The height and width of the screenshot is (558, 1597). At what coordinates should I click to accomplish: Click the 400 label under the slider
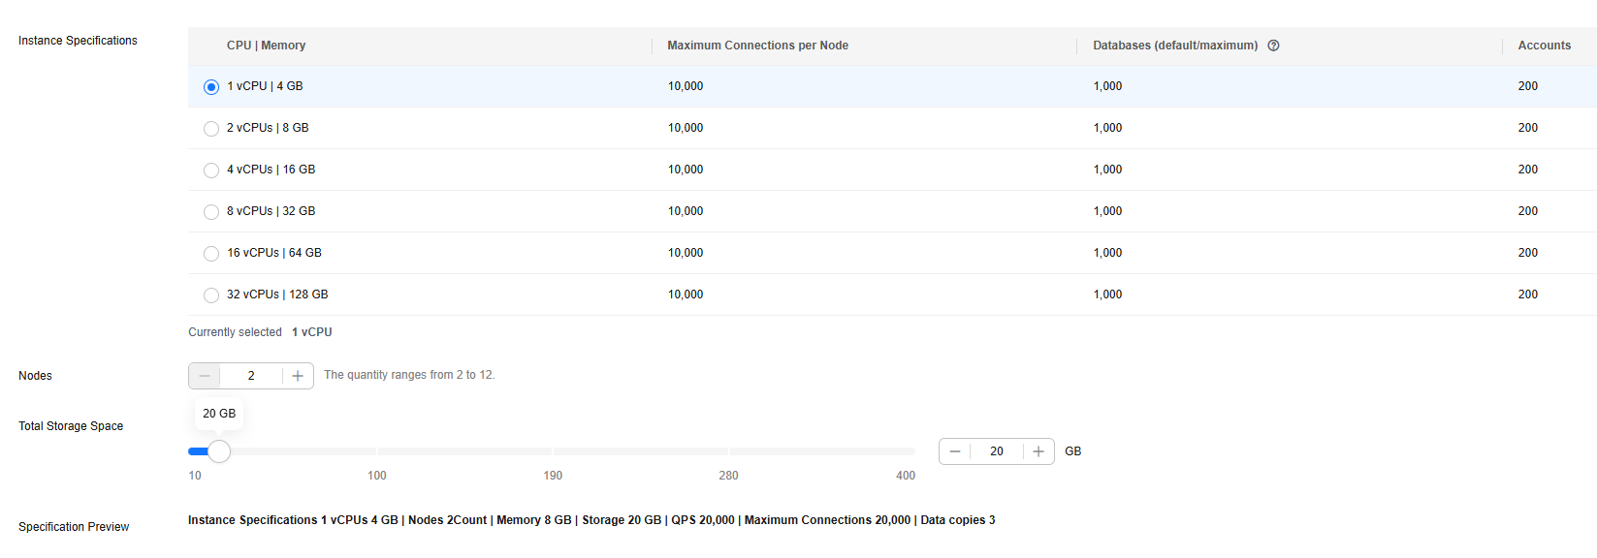(x=906, y=476)
